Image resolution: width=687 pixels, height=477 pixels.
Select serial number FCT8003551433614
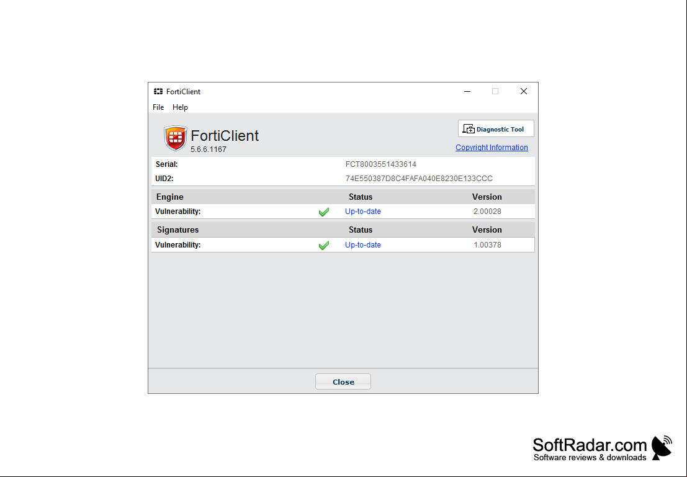[381, 164]
